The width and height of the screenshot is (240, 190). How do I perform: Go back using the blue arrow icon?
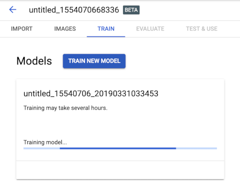pyautogui.click(x=13, y=10)
